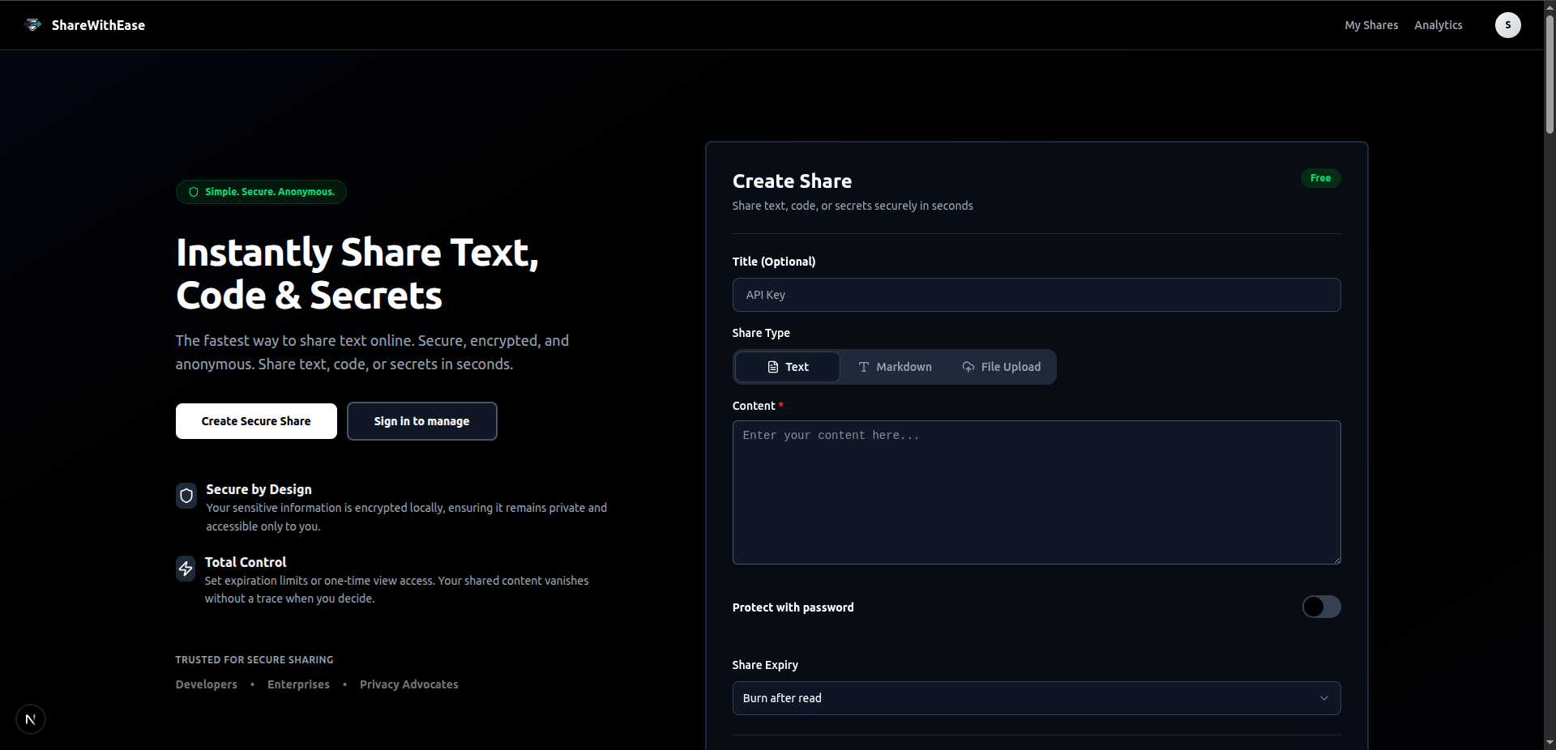Click the Share Expiry label
Image resolution: width=1556 pixels, height=750 pixels.
click(765, 665)
